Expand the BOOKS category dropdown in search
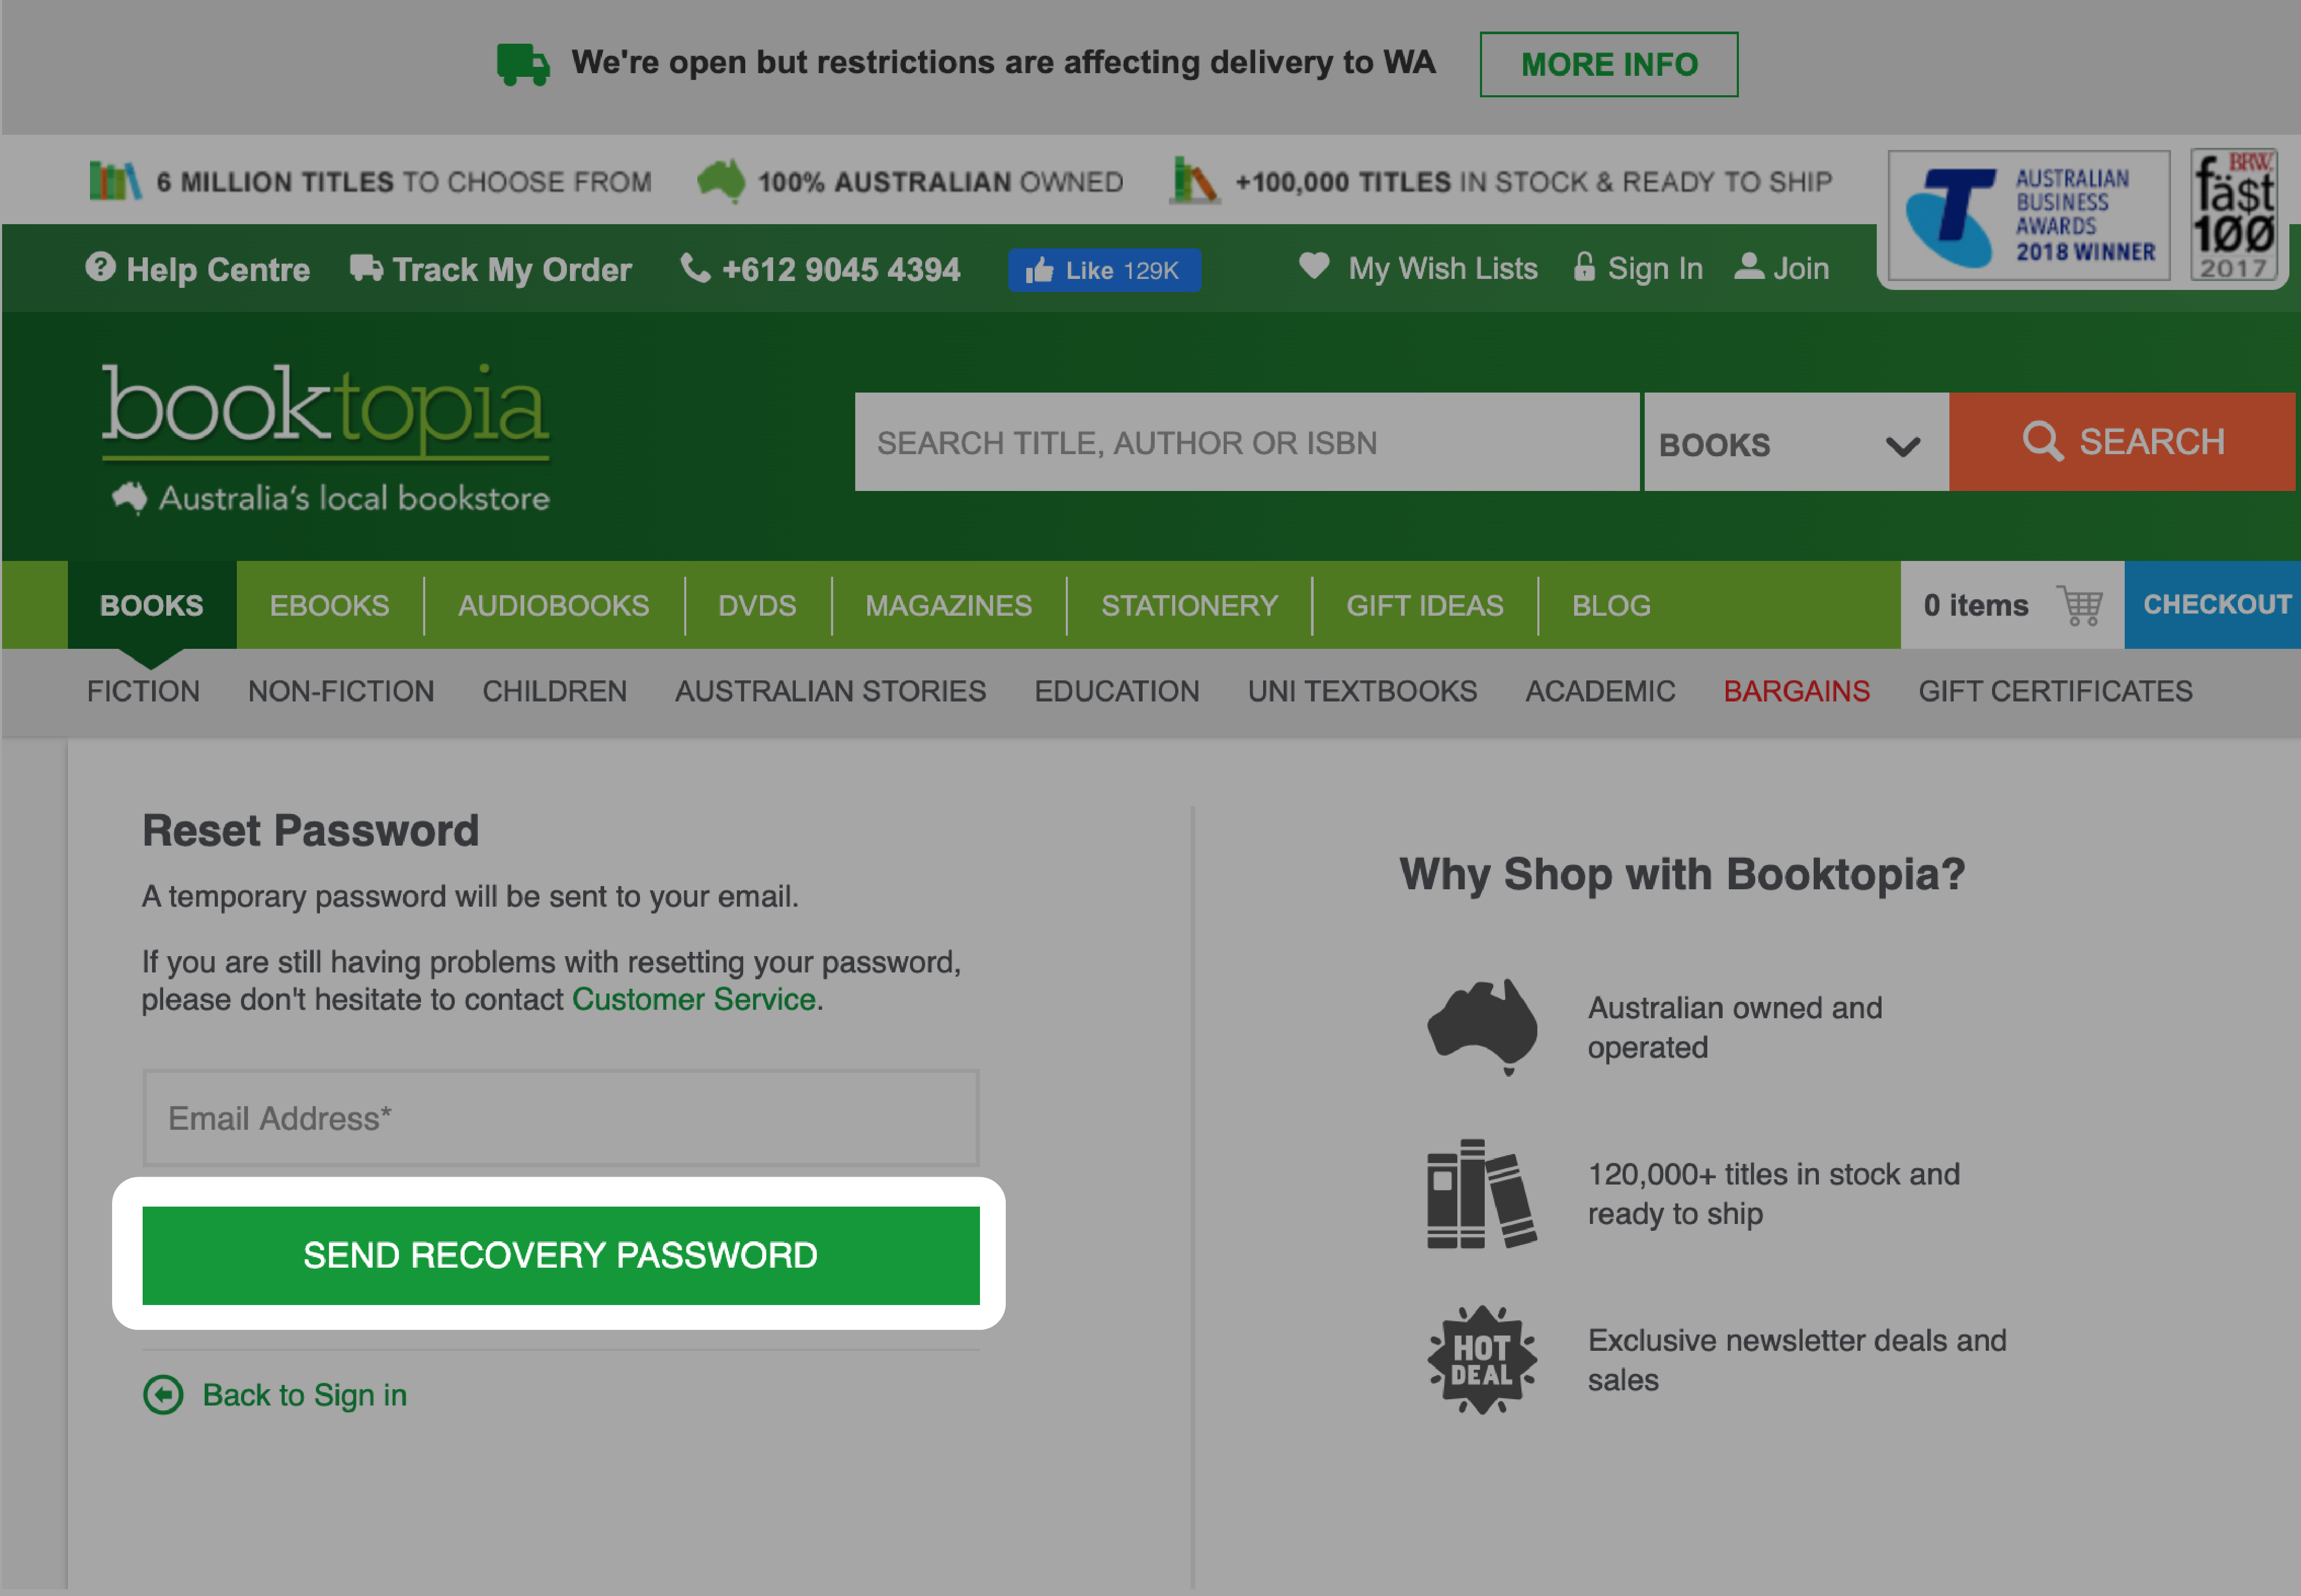2301x1596 pixels. [x=1796, y=442]
